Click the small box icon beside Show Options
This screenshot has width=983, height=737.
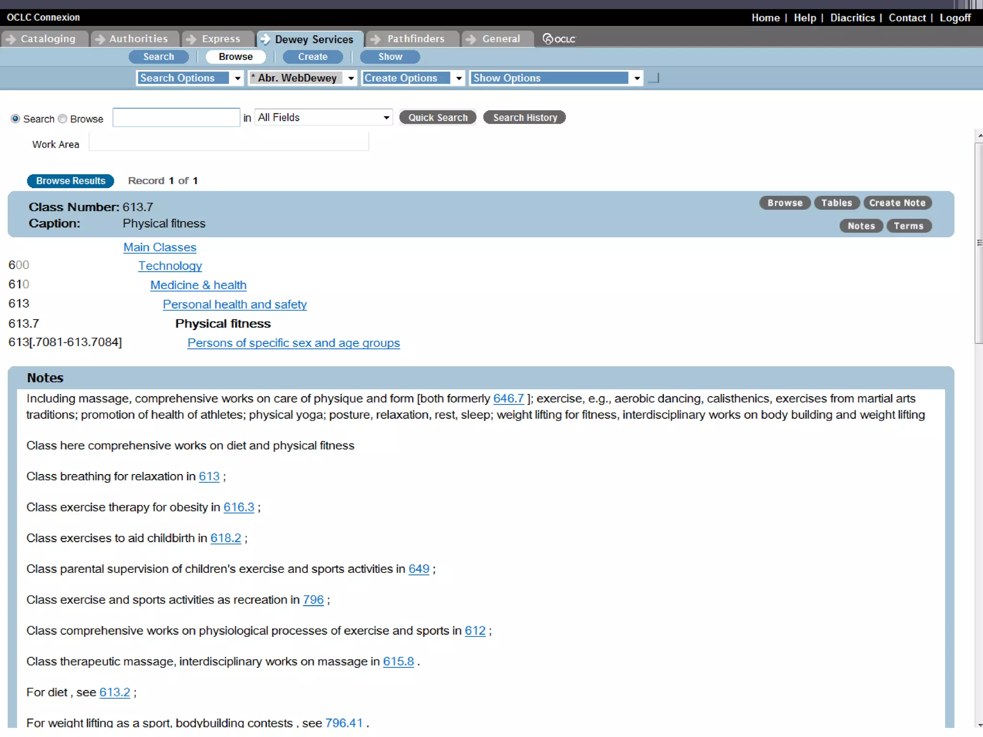pyautogui.click(x=654, y=78)
